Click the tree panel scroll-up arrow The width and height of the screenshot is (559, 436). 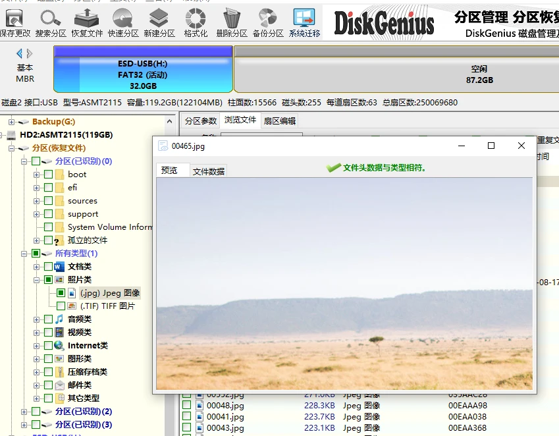[x=170, y=122]
